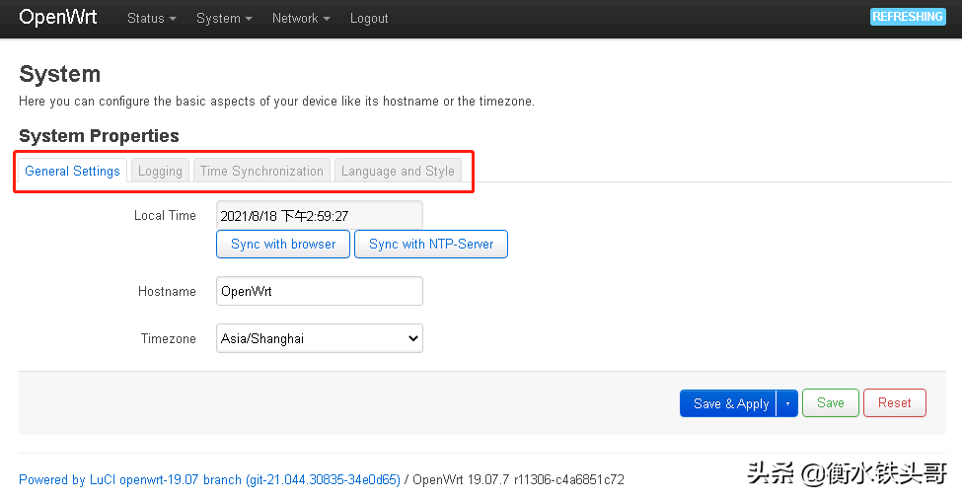
Task: Select the General Settings tab
Action: pos(73,171)
